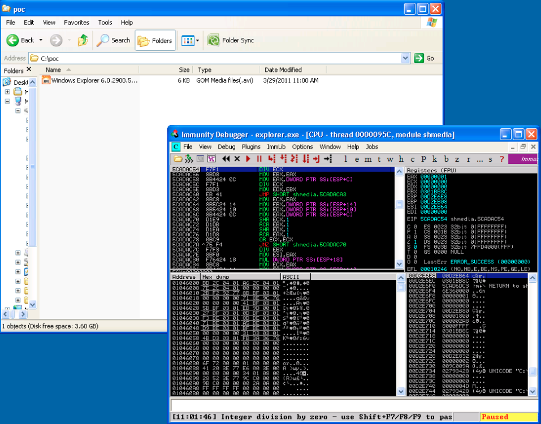Click the Go button beside Address bar

point(424,58)
